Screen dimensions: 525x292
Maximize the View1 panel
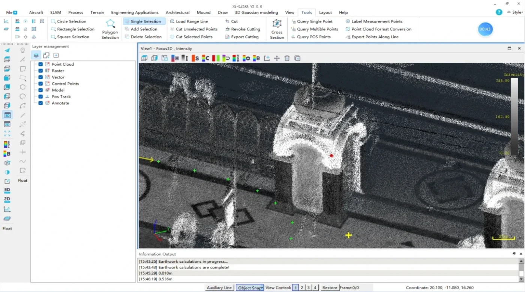point(509,48)
